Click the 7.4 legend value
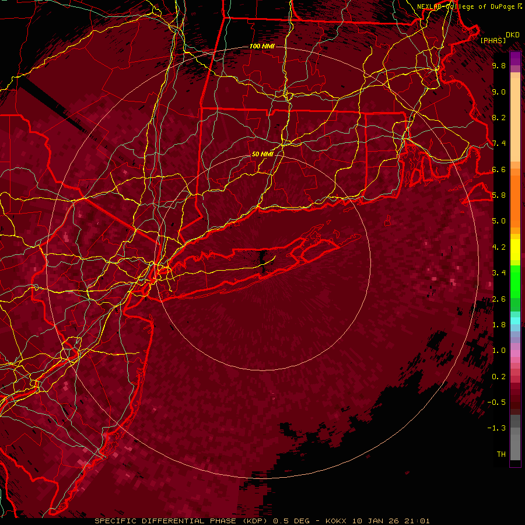Viewport: 525px width, 525px height. click(x=499, y=143)
